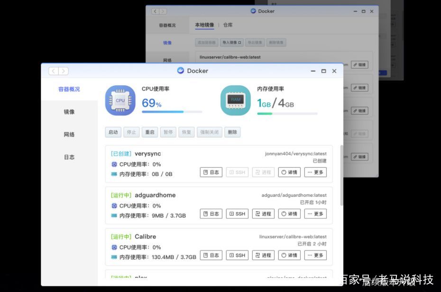The width and height of the screenshot is (441, 292).
Task: Click the 69% CPU usage value
Action: tap(152, 103)
